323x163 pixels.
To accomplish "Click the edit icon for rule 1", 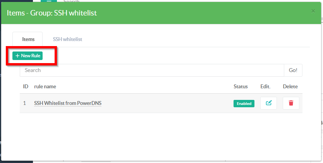I will click(x=268, y=103).
